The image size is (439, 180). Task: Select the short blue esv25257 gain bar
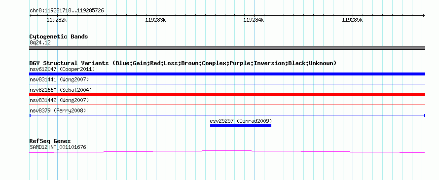coord(241,126)
